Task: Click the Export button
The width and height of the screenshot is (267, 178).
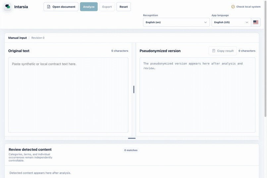Action: point(107,7)
